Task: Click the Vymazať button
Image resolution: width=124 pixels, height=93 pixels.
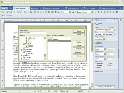Action: coord(79,49)
